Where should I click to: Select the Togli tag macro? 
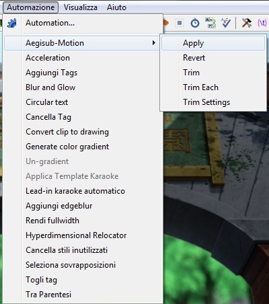(x=83, y=280)
